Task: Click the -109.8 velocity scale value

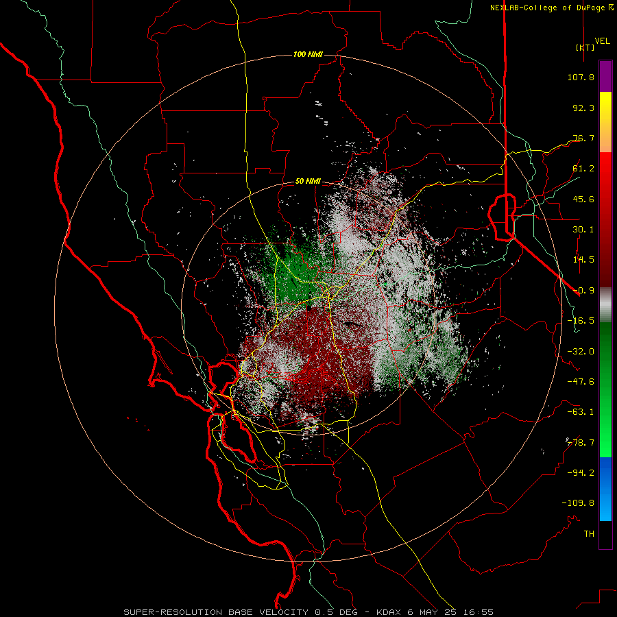Action: click(x=578, y=503)
